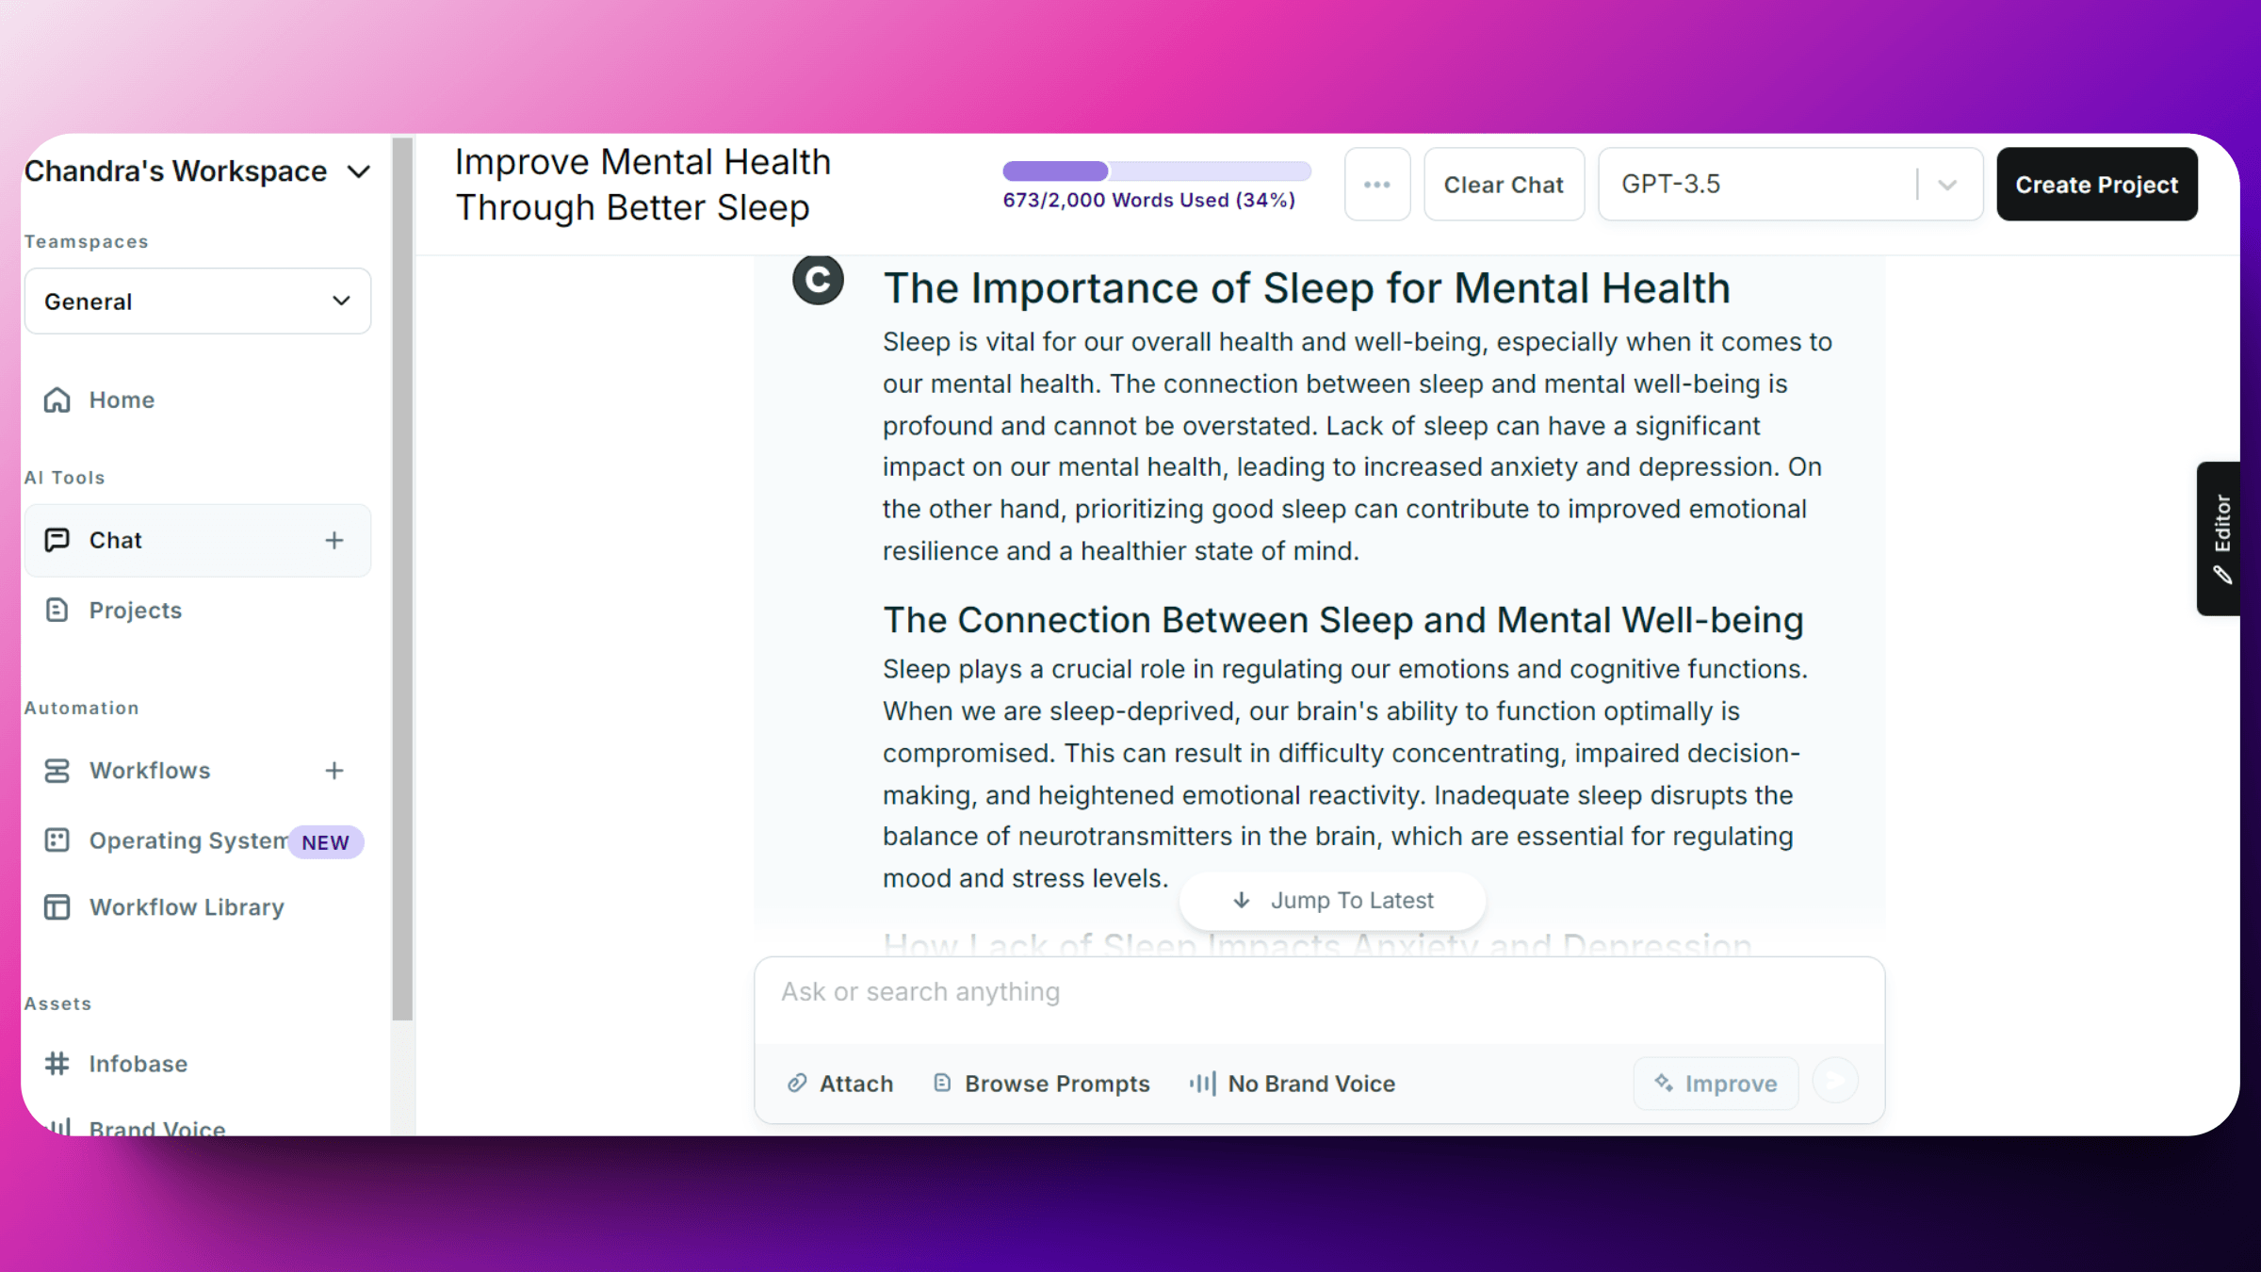Expand the GPT-3.5 model selector dropdown

pos(1950,185)
